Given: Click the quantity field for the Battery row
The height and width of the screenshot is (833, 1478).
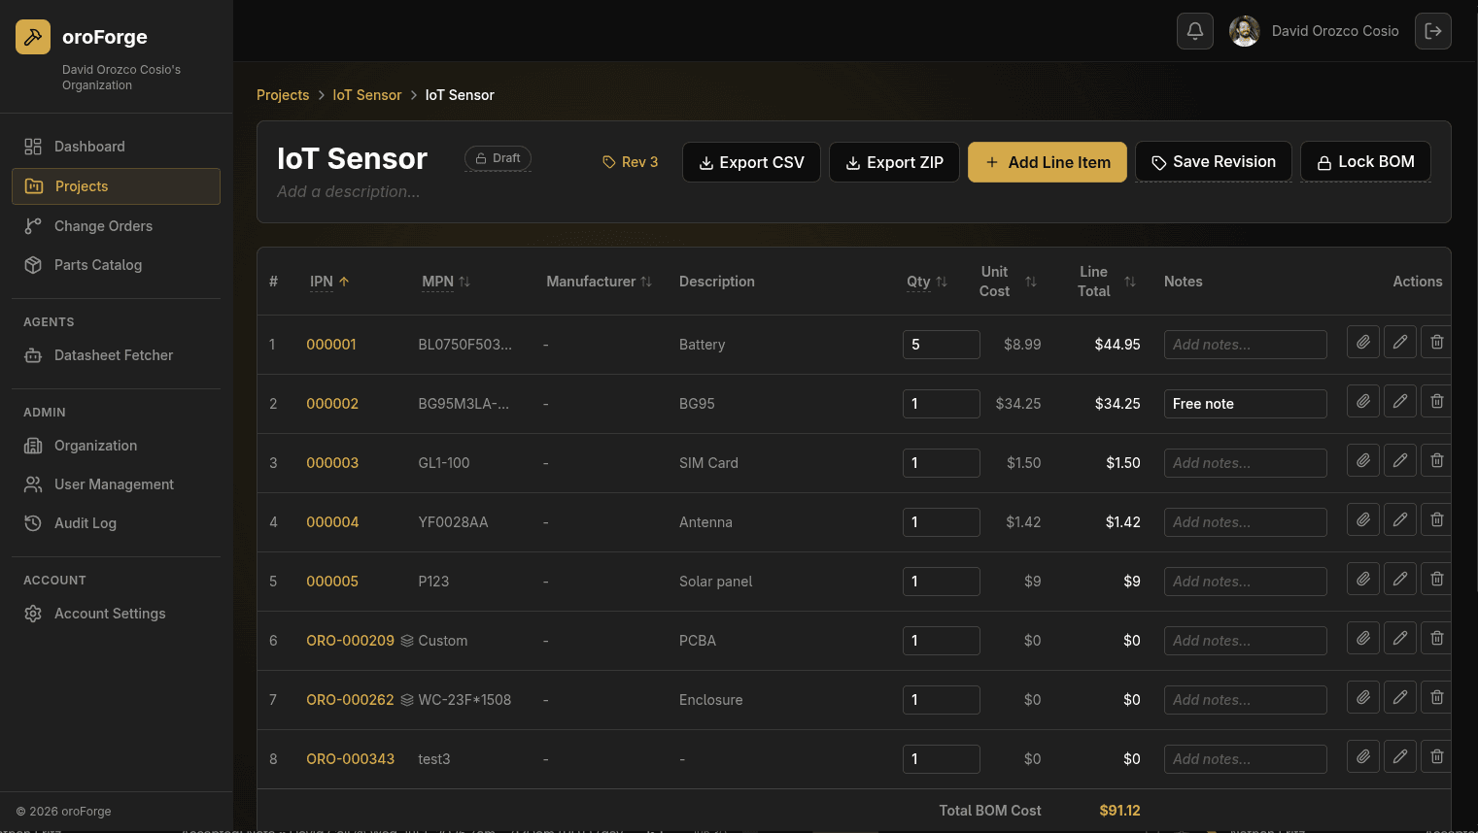Looking at the screenshot, I should coord(942,345).
